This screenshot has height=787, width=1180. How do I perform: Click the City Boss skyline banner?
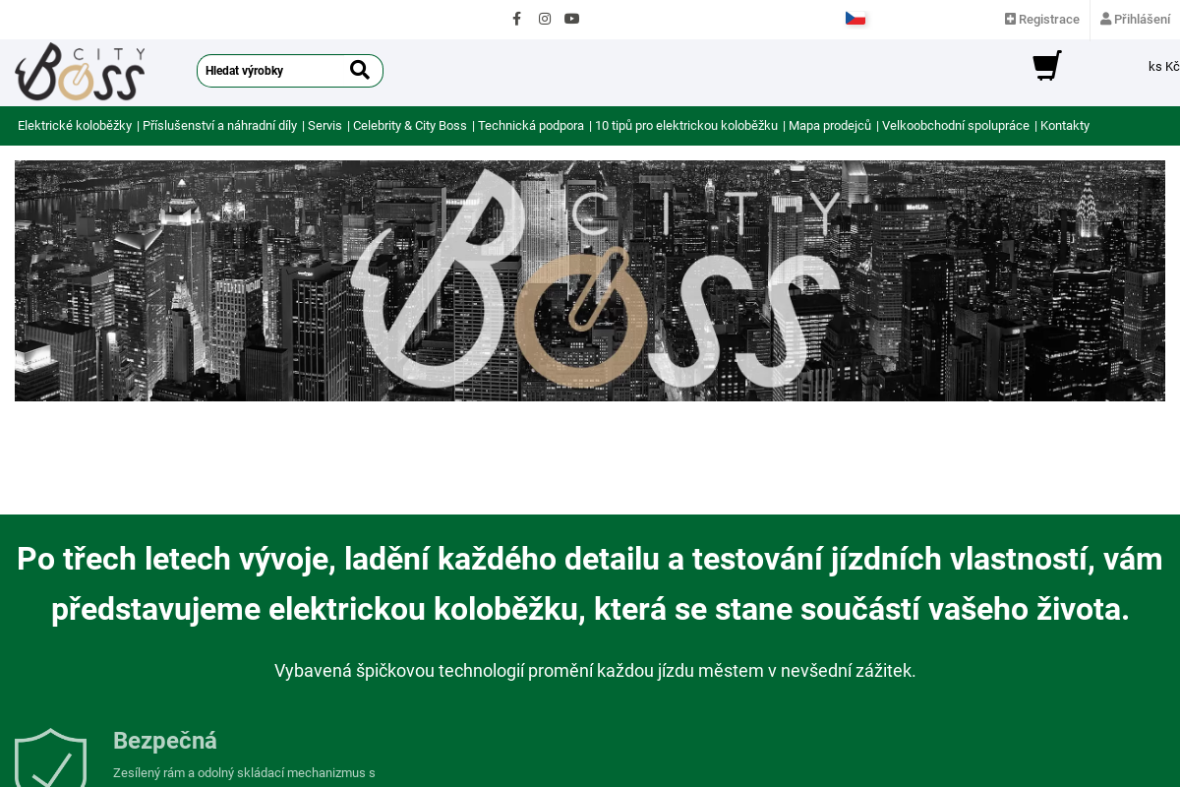pos(590,280)
